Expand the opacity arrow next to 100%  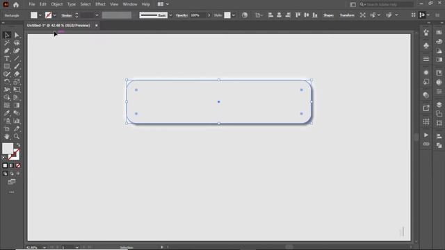(x=209, y=15)
